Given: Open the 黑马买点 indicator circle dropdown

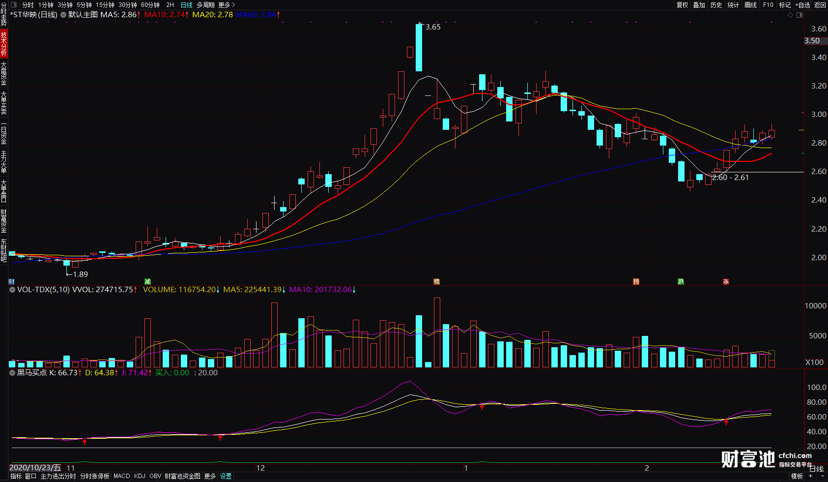Looking at the screenshot, I should tap(12, 373).
